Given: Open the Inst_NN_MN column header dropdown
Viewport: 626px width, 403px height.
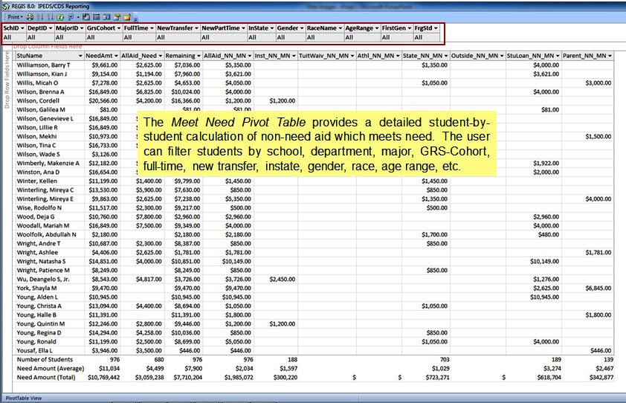Looking at the screenshot, I should (x=294, y=56).
